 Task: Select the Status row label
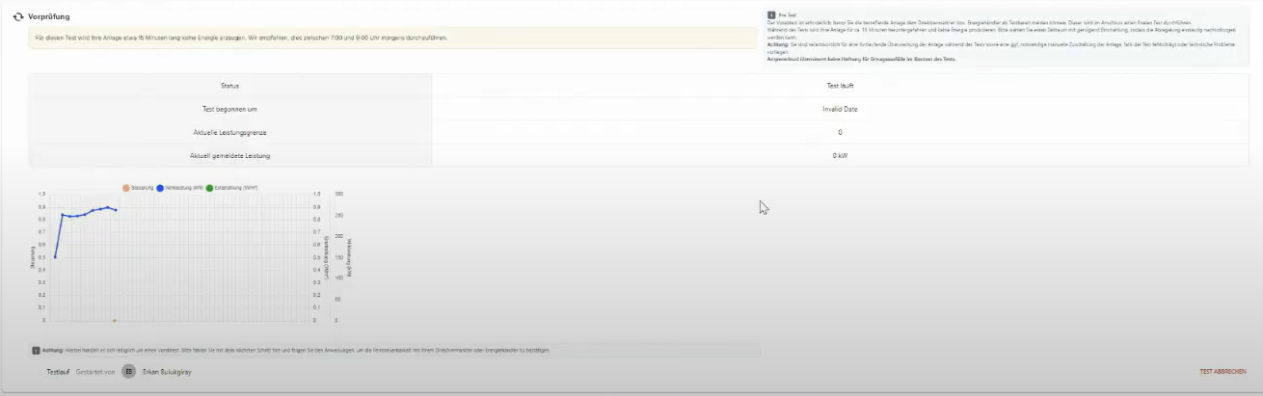pyautogui.click(x=229, y=86)
